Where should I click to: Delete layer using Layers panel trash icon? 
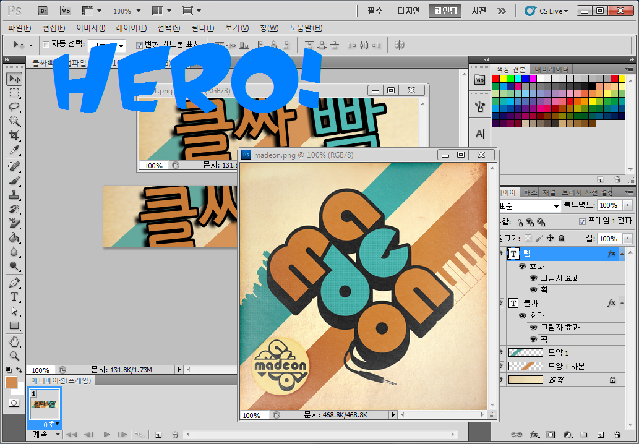coord(617,435)
